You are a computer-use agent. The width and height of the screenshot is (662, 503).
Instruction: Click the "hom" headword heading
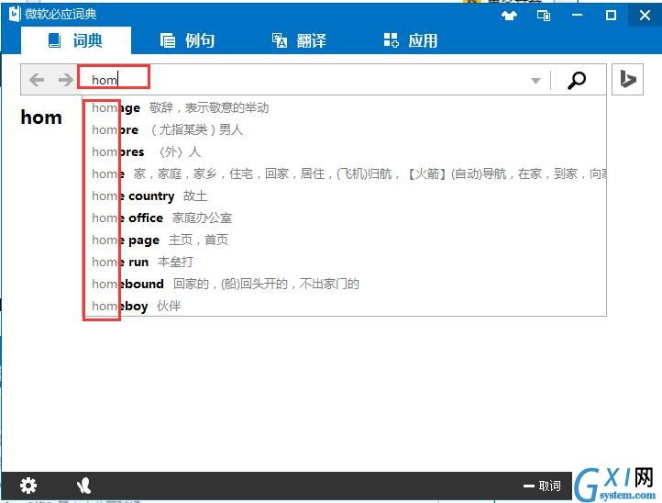point(41,117)
